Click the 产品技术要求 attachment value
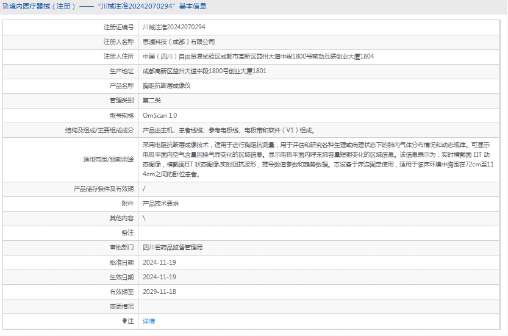The height and width of the screenshot is (336, 508). coord(160,204)
